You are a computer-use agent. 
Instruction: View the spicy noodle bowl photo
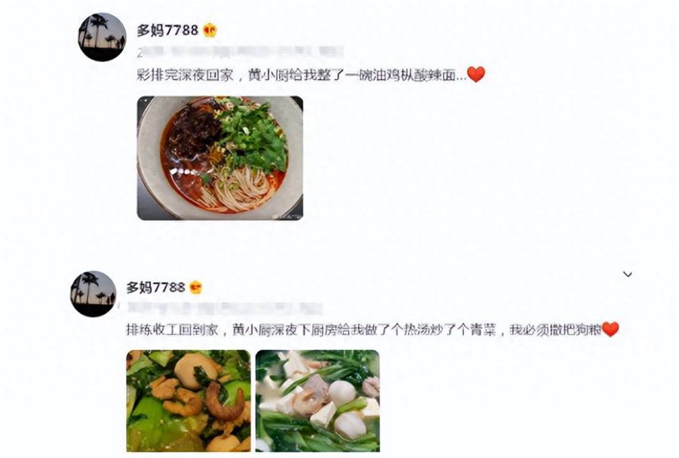[x=220, y=158]
